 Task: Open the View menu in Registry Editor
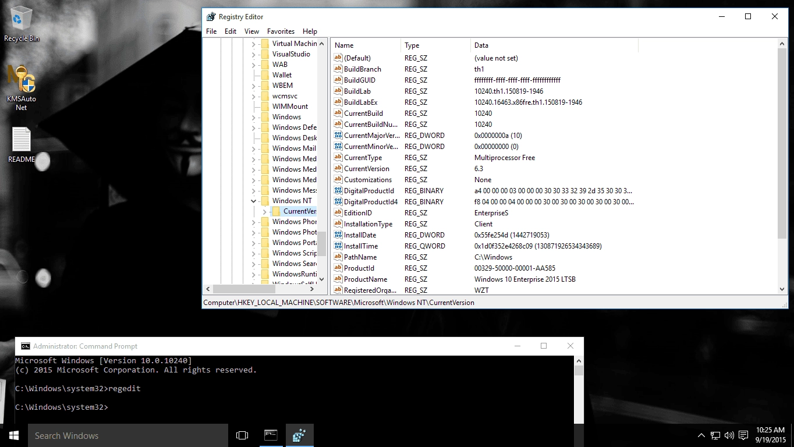251,31
